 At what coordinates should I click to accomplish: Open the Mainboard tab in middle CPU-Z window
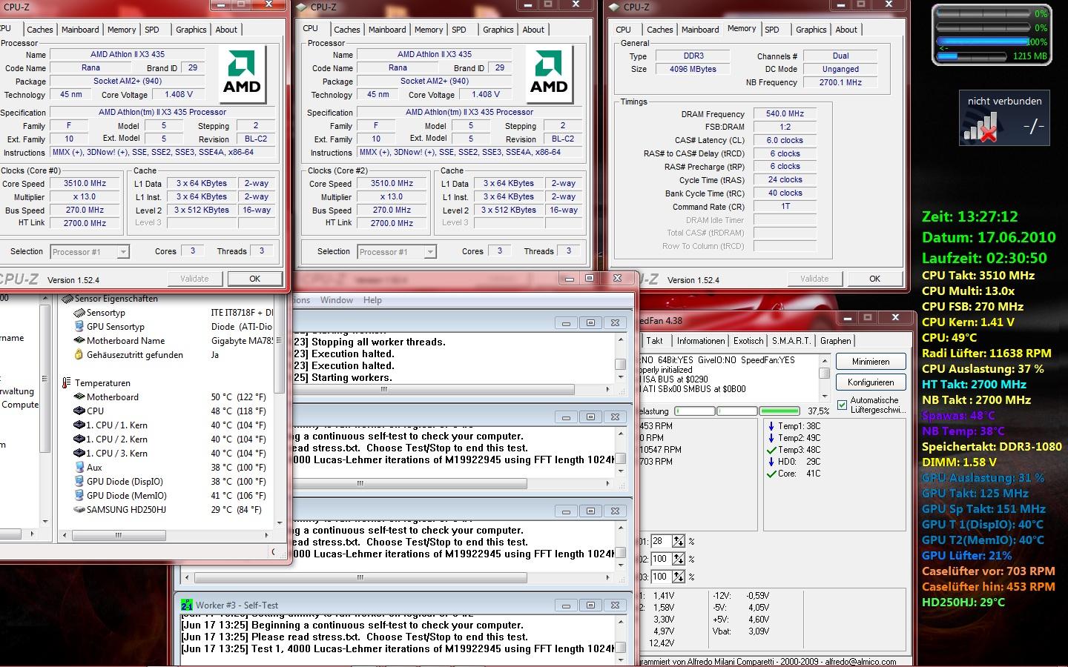(387, 30)
